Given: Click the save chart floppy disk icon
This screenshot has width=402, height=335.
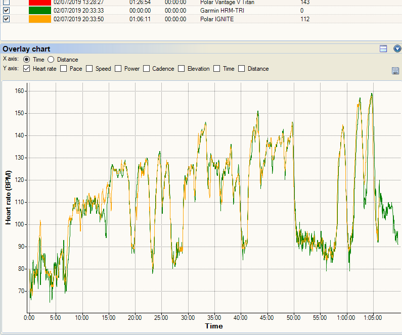Looking at the screenshot, I should [395, 71].
